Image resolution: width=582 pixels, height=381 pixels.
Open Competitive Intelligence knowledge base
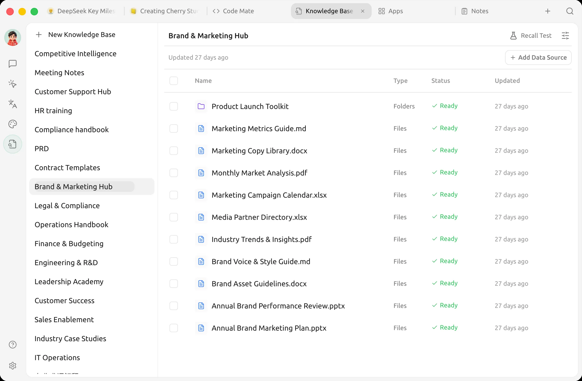(x=92, y=54)
